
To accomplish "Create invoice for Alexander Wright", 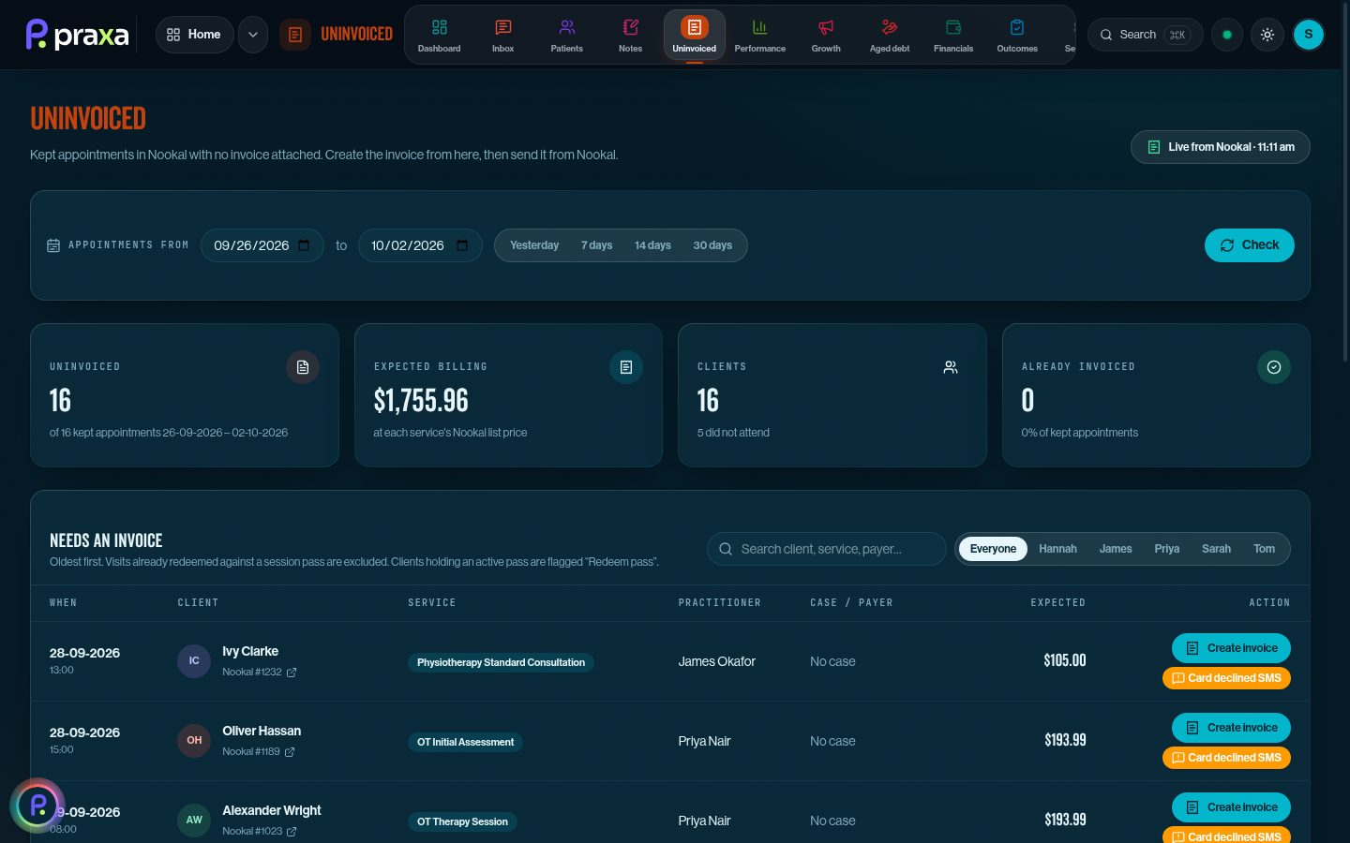I will pyautogui.click(x=1231, y=807).
